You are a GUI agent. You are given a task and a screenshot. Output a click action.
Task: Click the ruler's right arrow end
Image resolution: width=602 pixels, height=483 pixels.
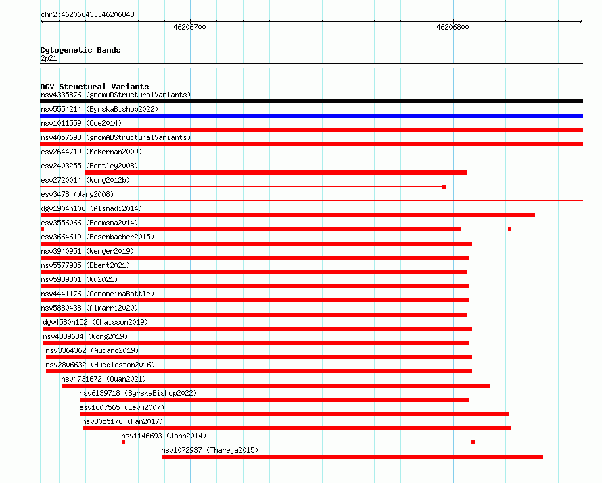tap(581, 22)
